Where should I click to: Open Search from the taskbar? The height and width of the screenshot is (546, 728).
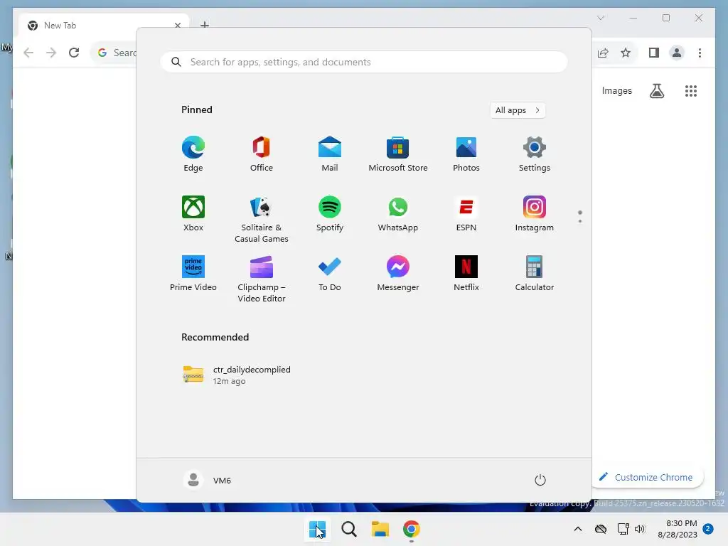(x=349, y=529)
